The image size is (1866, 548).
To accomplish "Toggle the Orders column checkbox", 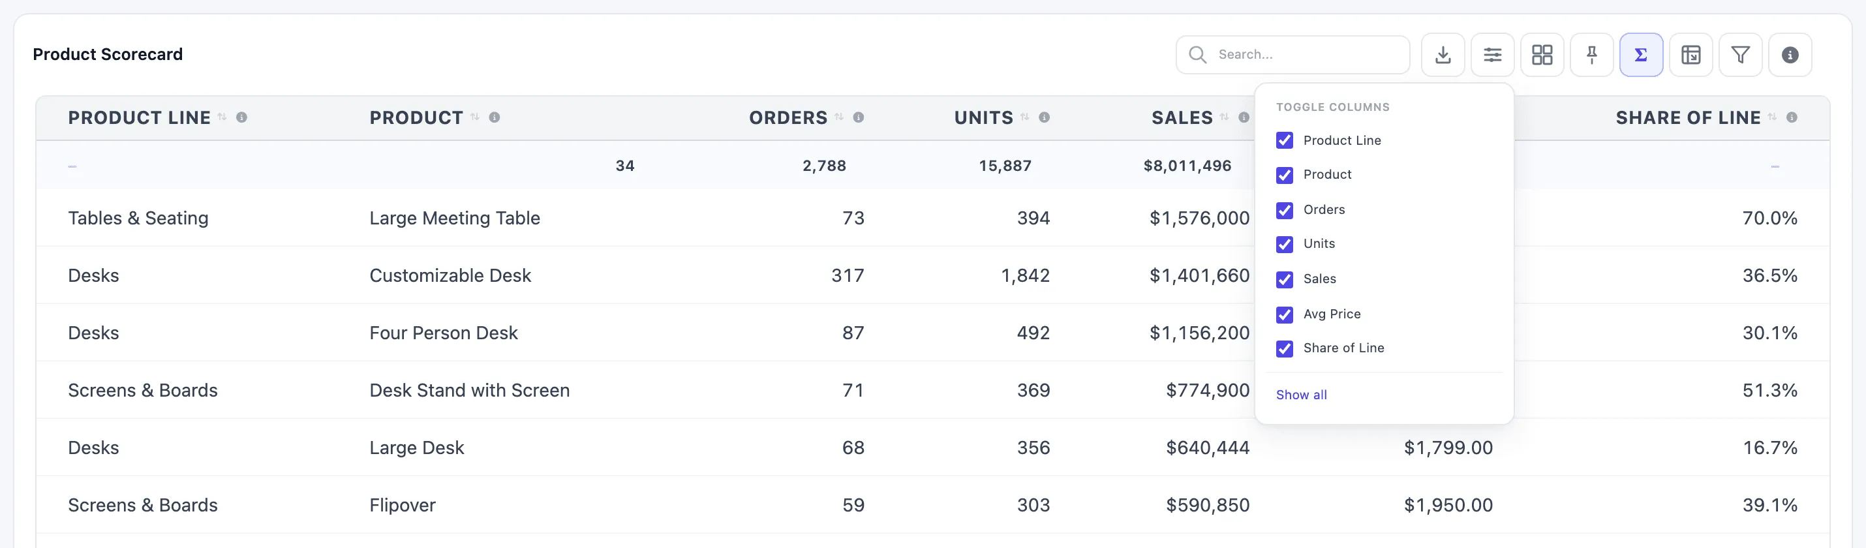I will point(1284,210).
